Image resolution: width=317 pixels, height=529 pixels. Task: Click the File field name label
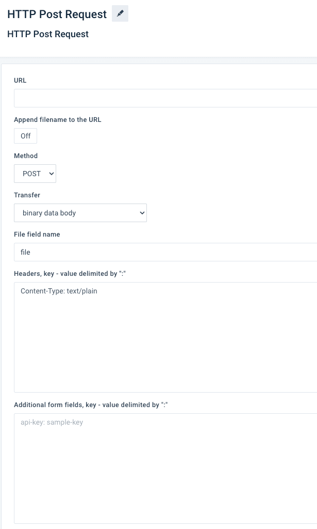coord(37,235)
